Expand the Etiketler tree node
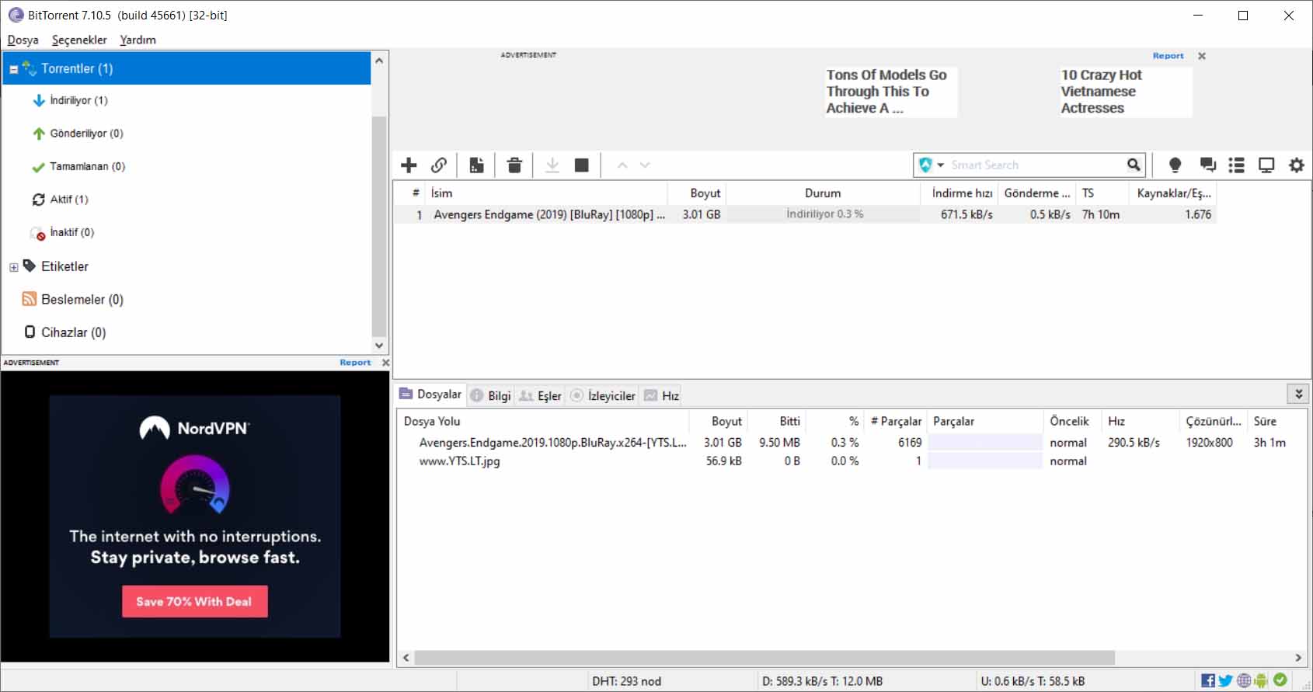1313x692 pixels. click(x=13, y=267)
